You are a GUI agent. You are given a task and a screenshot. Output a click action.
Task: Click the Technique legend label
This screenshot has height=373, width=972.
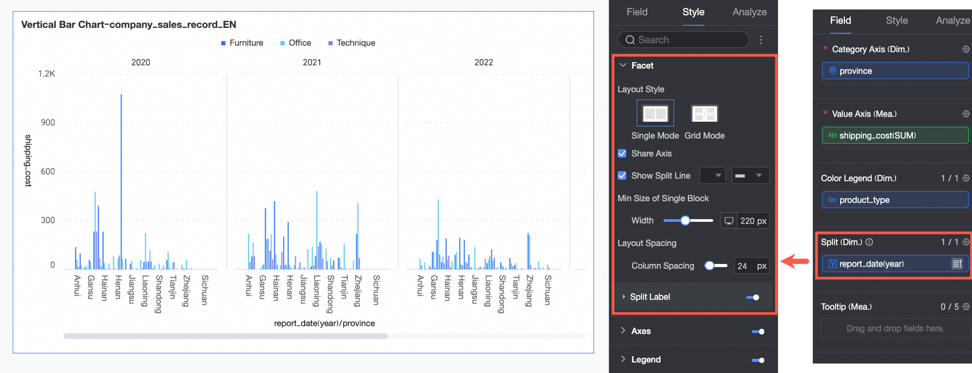click(x=356, y=43)
